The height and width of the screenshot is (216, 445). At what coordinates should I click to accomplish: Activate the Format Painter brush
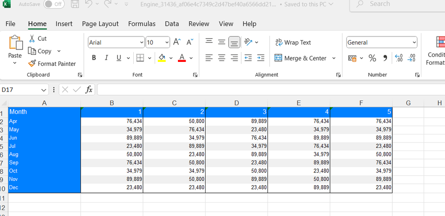click(32, 64)
